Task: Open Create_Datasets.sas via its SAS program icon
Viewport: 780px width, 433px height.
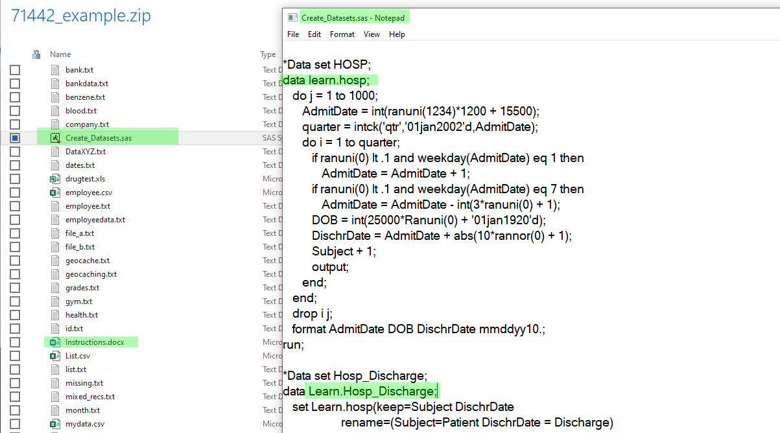Action: 56,137
